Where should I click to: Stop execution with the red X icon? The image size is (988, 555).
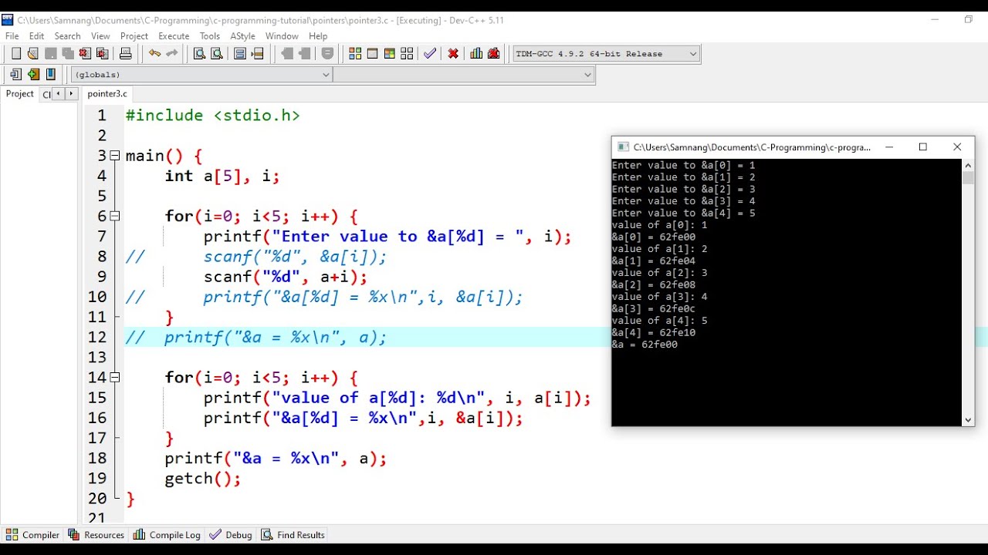pyautogui.click(x=453, y=53)
